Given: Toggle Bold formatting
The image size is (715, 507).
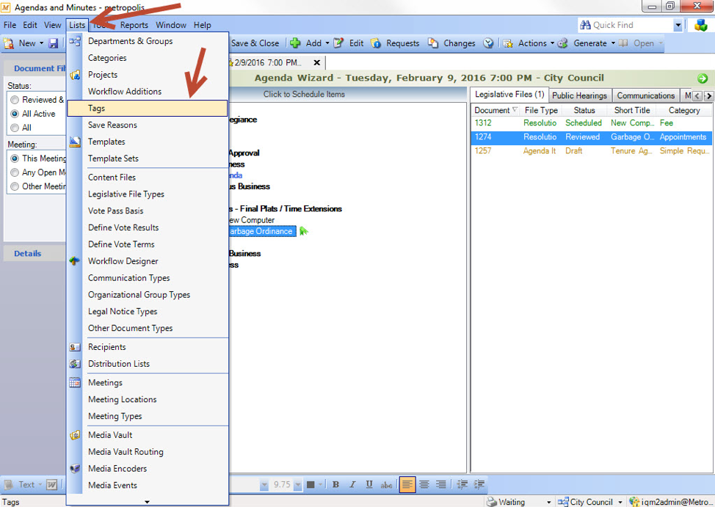Looking at the screenshot, I should [335, 484].
